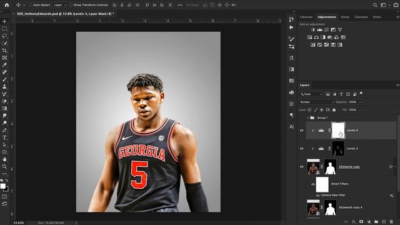The height and width of the screenshot is (225, 400).
Task: Select AEdwards copy 4 layer thumbnail
Action: click(x=313, y=207)
